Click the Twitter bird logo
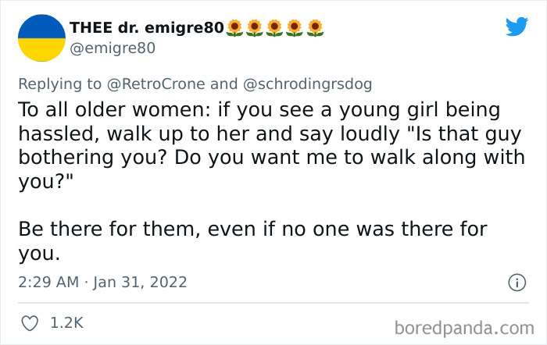 coord(517,27)
